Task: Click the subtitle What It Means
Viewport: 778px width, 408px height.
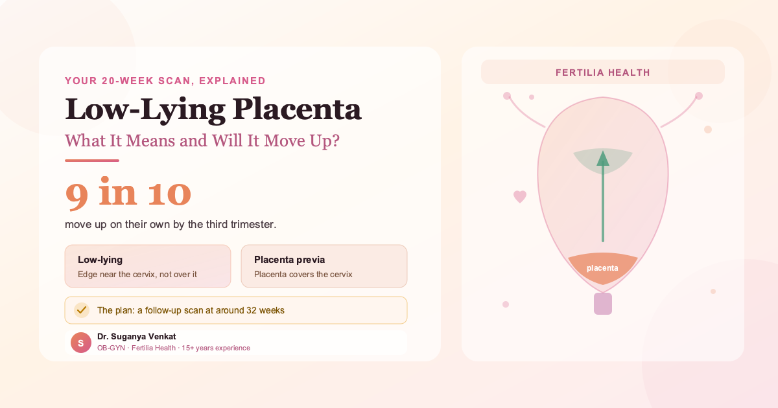Action: pyautogui.click(x=202, y=141)
